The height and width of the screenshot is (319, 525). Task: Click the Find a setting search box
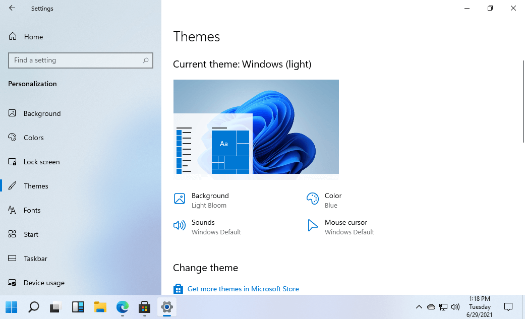click(x=80, y=60)
